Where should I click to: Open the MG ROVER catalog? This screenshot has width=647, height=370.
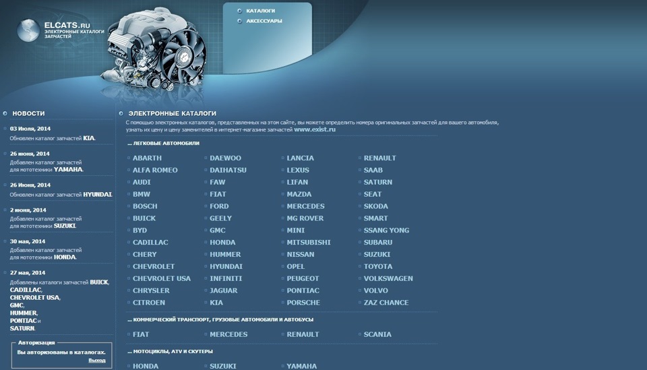point(305,218)
